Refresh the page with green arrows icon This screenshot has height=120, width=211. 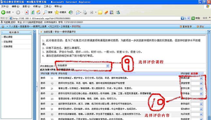pyautogui.click(x=32, y=12)
